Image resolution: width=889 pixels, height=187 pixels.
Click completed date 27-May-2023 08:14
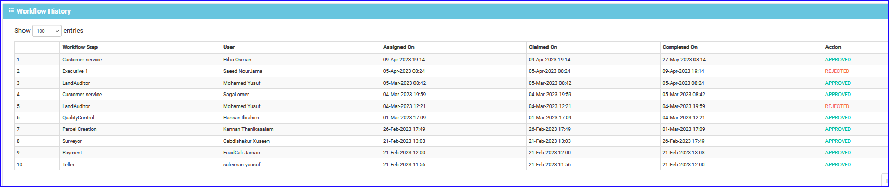[684, 60]
